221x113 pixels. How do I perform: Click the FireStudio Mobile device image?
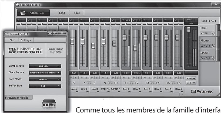[x=49, y=104]
